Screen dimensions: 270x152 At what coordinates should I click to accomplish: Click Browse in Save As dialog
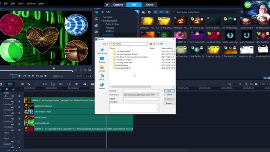[x=169, y=103]
